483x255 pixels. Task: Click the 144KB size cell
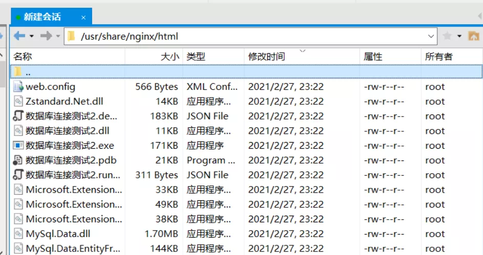pos(164,248)
